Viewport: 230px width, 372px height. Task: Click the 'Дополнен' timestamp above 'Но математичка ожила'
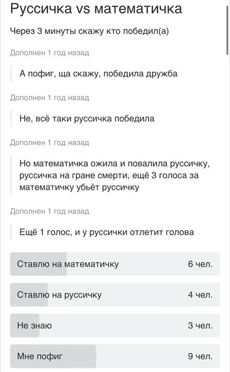50,143
